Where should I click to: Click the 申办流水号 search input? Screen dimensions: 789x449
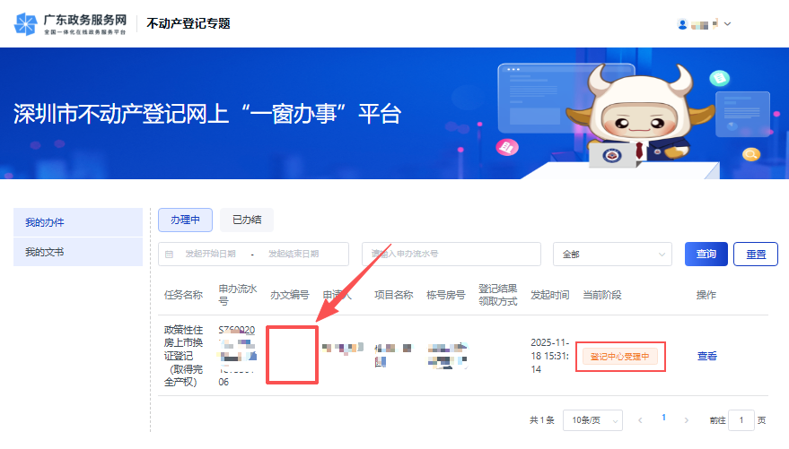(451, 255)
